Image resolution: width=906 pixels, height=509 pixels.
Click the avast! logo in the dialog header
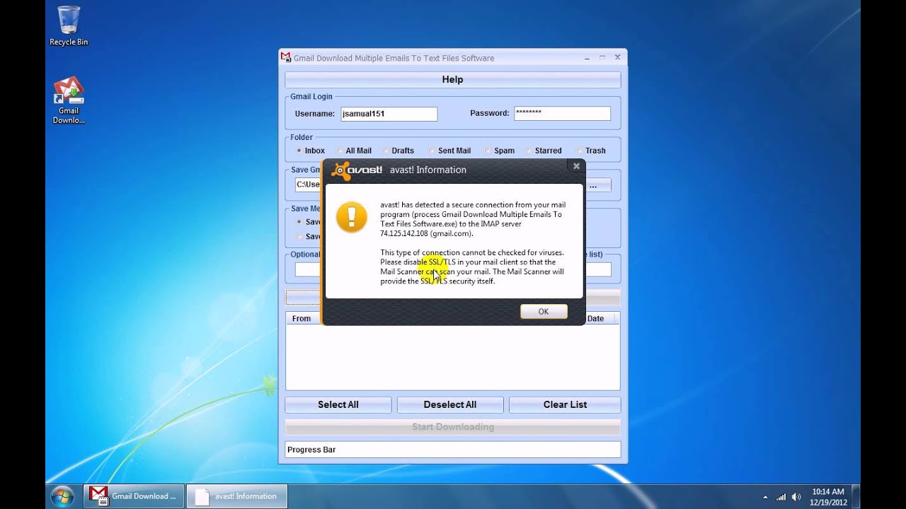click(357, 170)
